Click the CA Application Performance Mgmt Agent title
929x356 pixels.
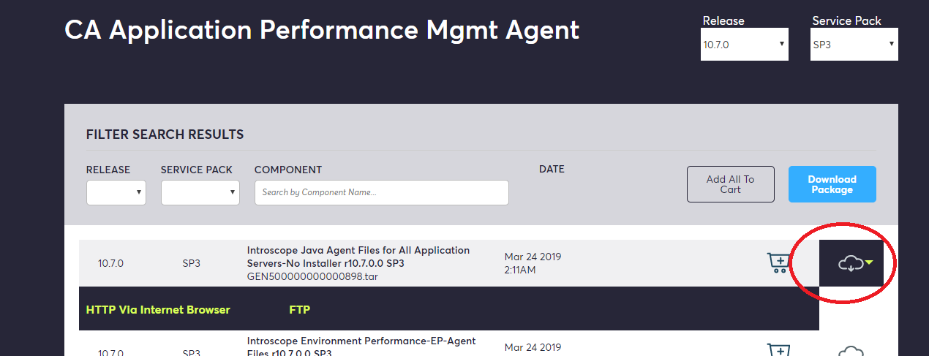click(322, 29)
